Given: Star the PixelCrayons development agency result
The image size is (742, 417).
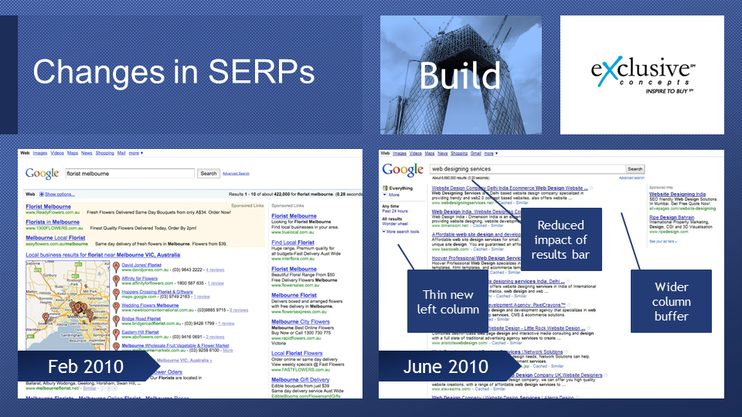Looking at the screenshot, I should [x=569, y=305].
